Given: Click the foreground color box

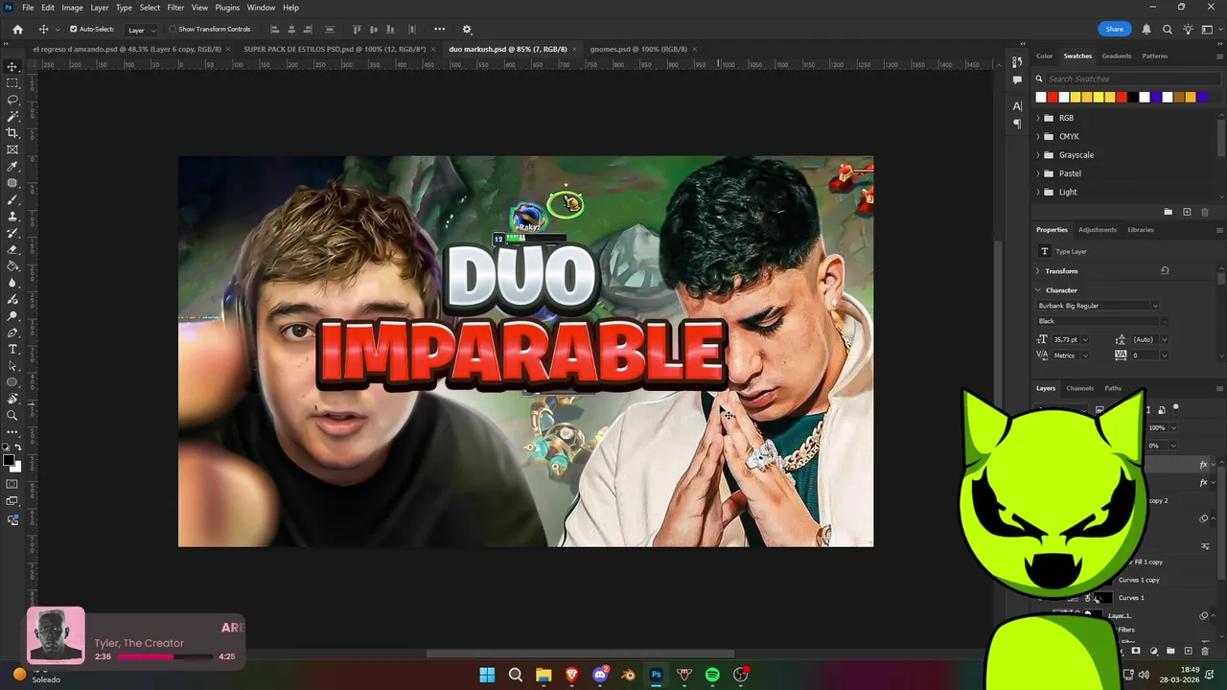Looking at the screenshot, I should tap(9, 461).
